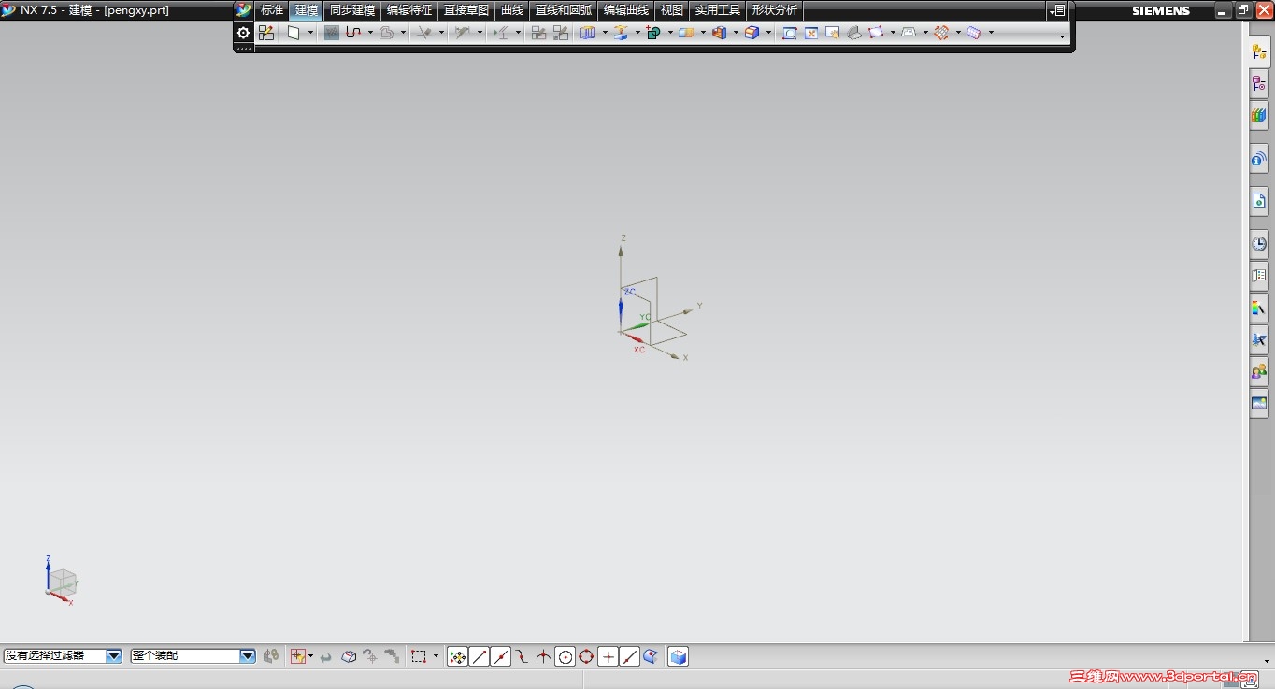Switch to the 视图 tab
Screen dimensions: 1275x689
pos(672,10)
